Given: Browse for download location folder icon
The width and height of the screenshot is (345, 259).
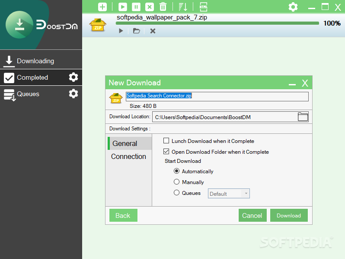Looking at the screenshot, I should [303, 117].
